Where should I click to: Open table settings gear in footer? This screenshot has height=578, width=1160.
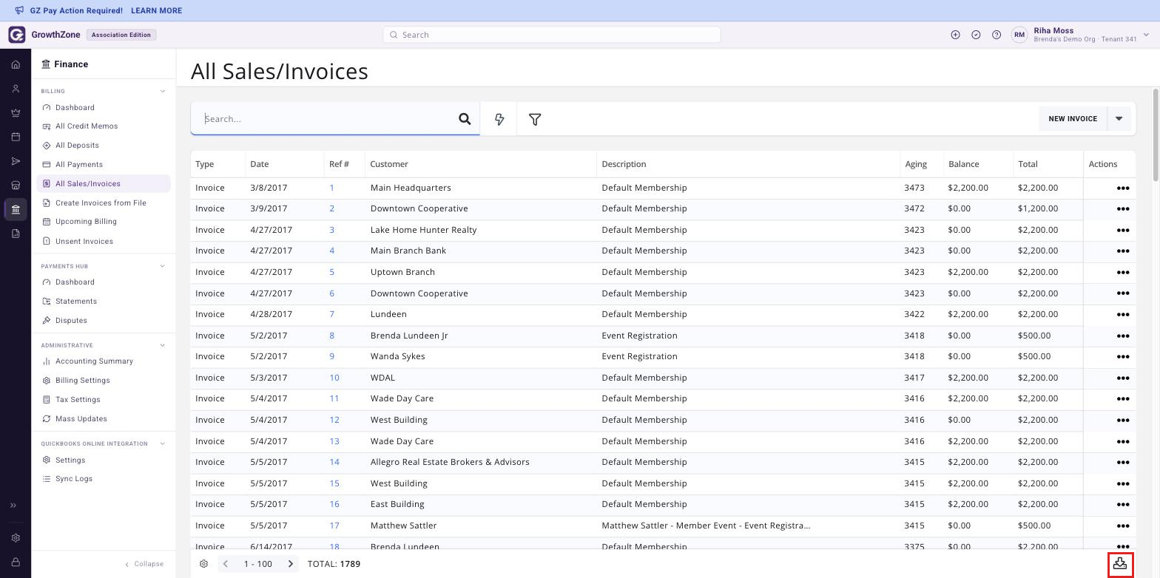[203, 564]
